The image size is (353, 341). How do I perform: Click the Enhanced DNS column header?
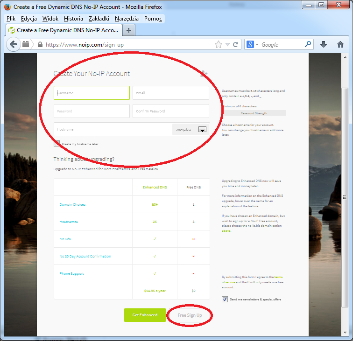coord(155,187)
